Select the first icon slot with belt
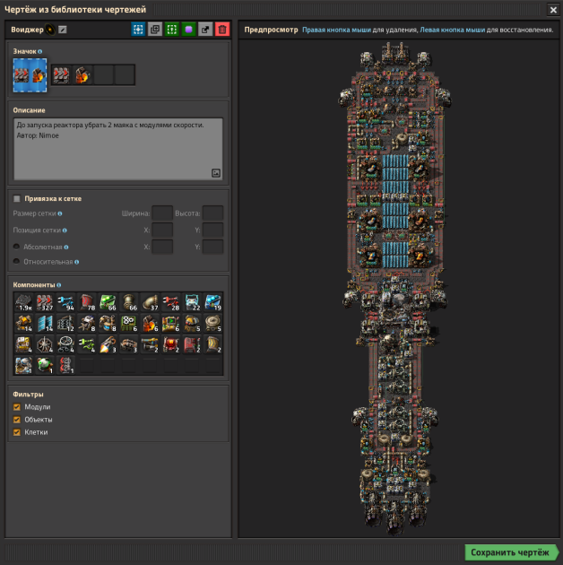This screenshot has height=565, width=563. pyautogui.click(x=62, y=75)
